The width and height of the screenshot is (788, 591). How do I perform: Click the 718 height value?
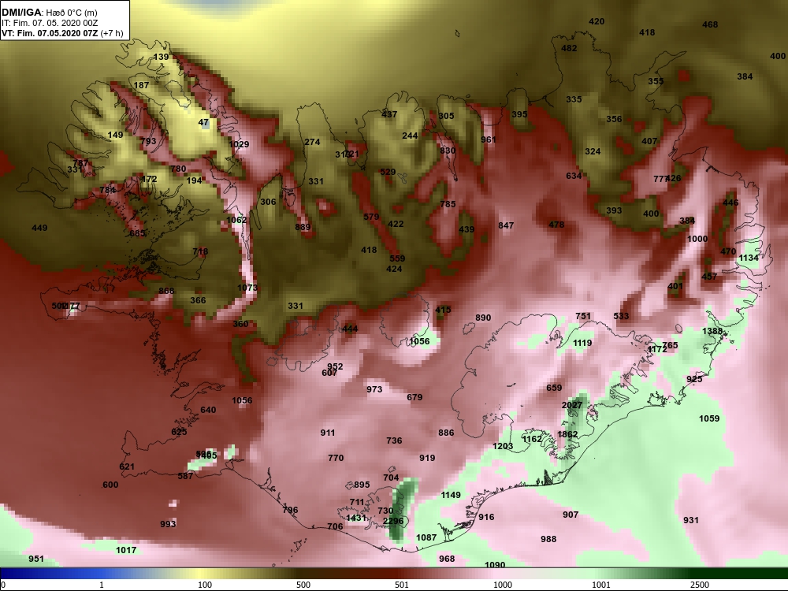tap(200, 251)
